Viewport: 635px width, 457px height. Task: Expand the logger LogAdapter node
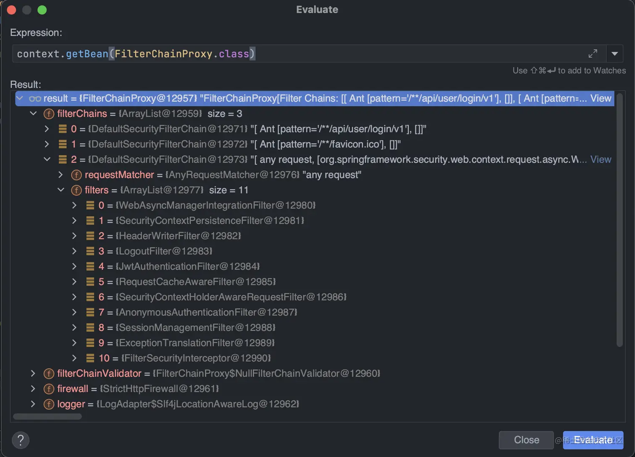click(33, 404)
